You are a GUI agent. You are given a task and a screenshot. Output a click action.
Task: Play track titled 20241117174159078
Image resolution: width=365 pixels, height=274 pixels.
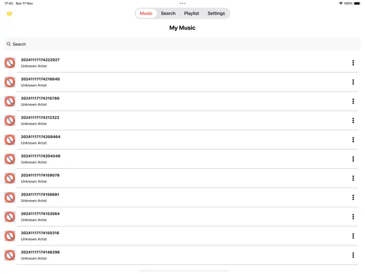40,175
